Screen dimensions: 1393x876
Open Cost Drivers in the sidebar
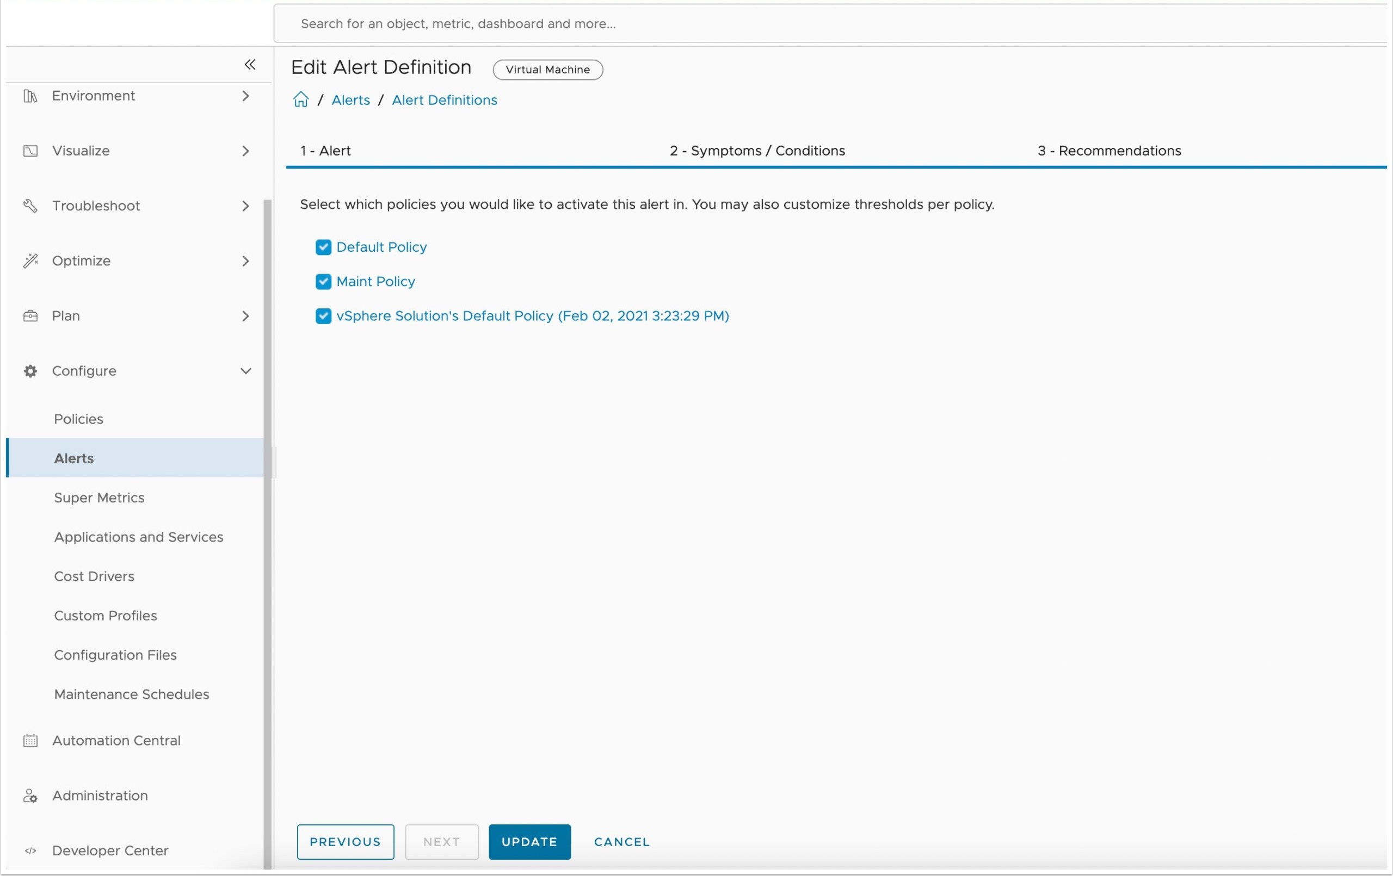94,576
